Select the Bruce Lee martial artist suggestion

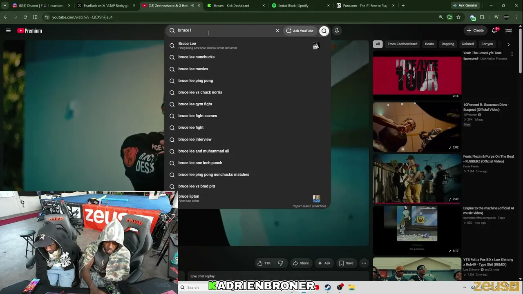(x=248, y=45)
